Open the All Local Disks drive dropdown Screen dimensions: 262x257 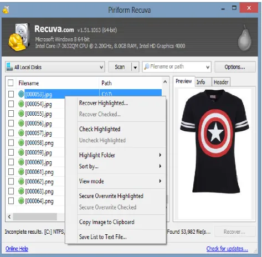click(x=101, y=67)
